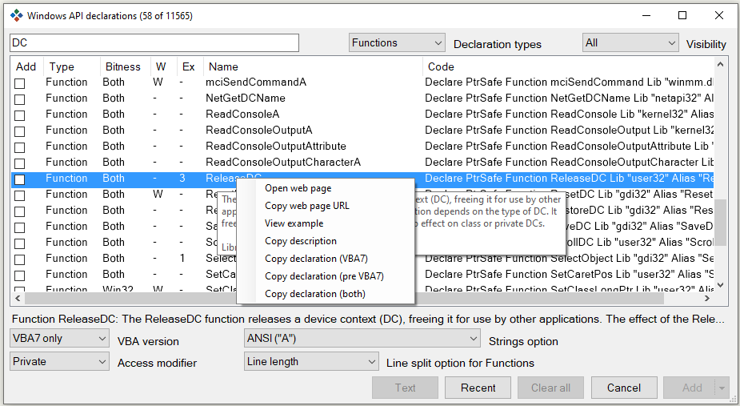Click the Clear all button
Screen dimensions: 740x406
[x=550, y=388]
